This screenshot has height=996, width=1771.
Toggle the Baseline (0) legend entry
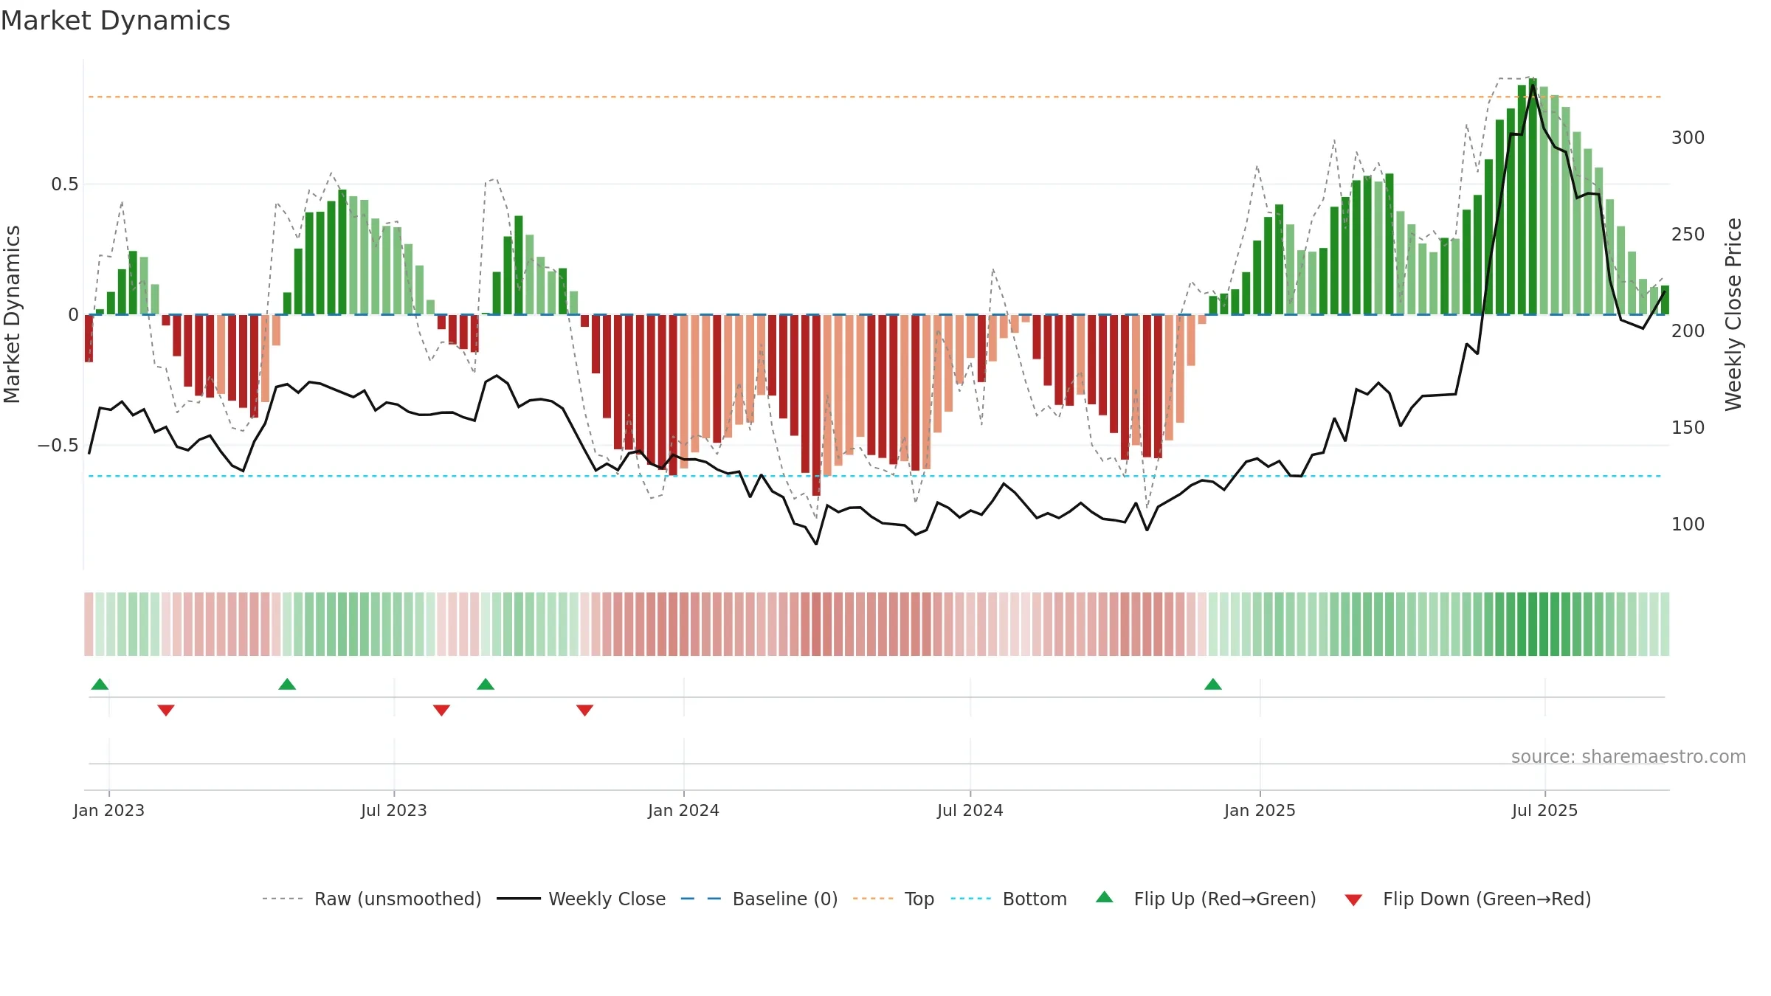pos(759,899)
